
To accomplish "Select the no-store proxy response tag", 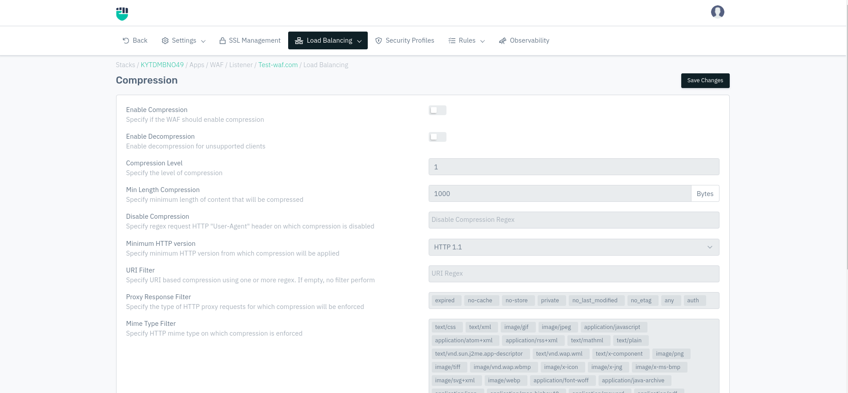I will click(518, 301).
